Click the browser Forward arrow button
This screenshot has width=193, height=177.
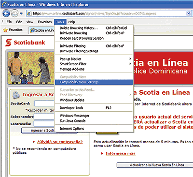(14, 14)
